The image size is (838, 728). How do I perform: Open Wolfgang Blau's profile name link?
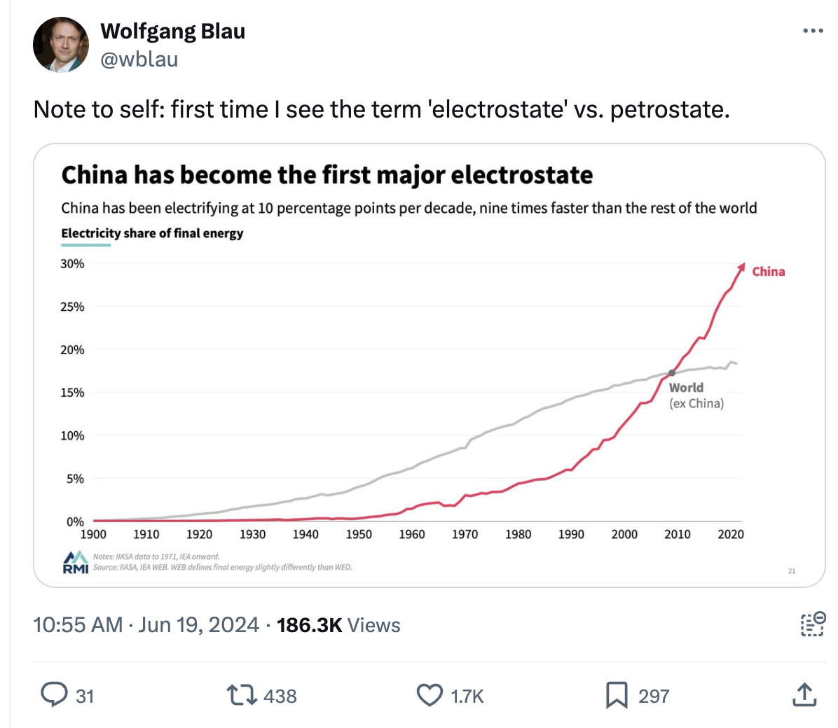tap(172, 31)
